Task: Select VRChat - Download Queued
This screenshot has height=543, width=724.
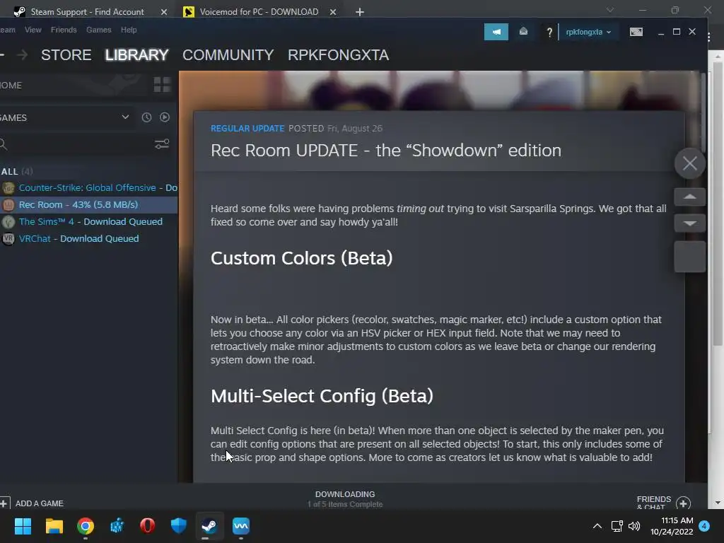Action: pyautogui.click(x=88, y=239)
